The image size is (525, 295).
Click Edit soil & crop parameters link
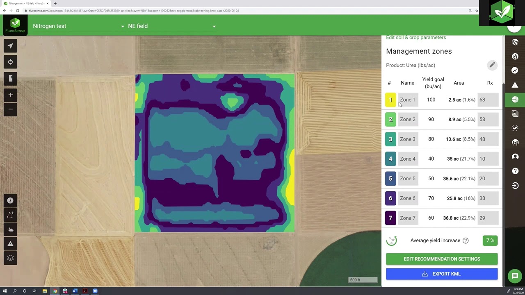416,37
